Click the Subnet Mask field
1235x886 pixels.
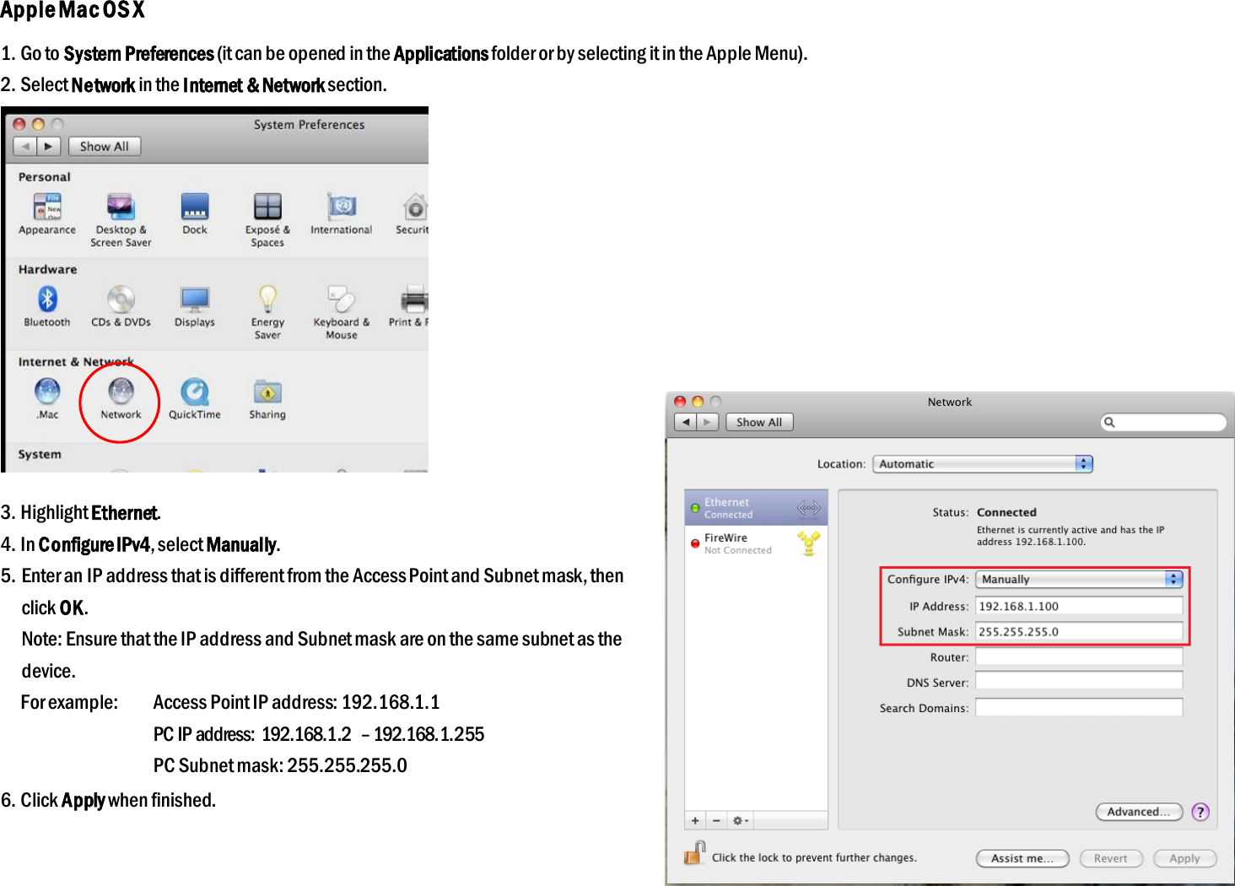pos(1079,631)
